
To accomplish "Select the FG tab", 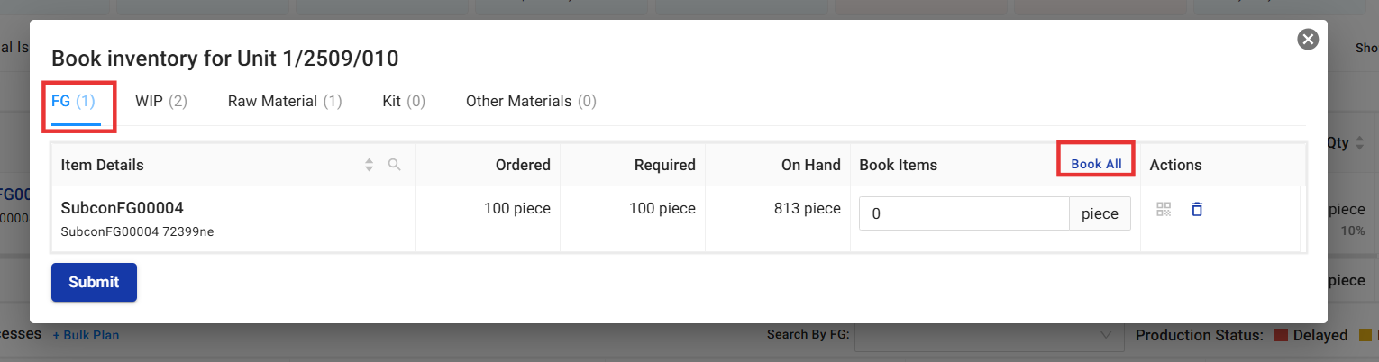I will 73,101.
